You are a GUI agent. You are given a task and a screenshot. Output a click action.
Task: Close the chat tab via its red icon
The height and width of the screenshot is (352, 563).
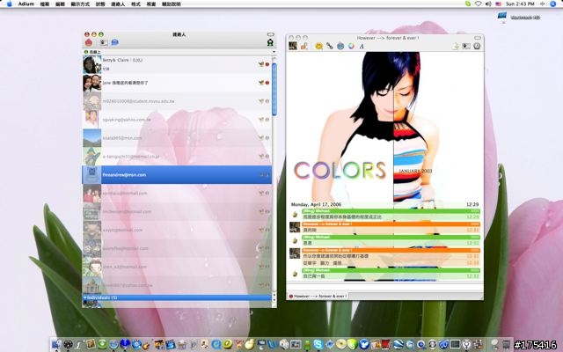coord(291,297)
